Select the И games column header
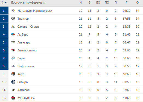Screen dimensions: 143x102 click(81, 2)
